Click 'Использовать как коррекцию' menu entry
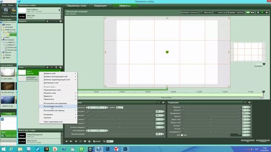The height and width of the screenshot is (152, 271). tap(58, 103)
